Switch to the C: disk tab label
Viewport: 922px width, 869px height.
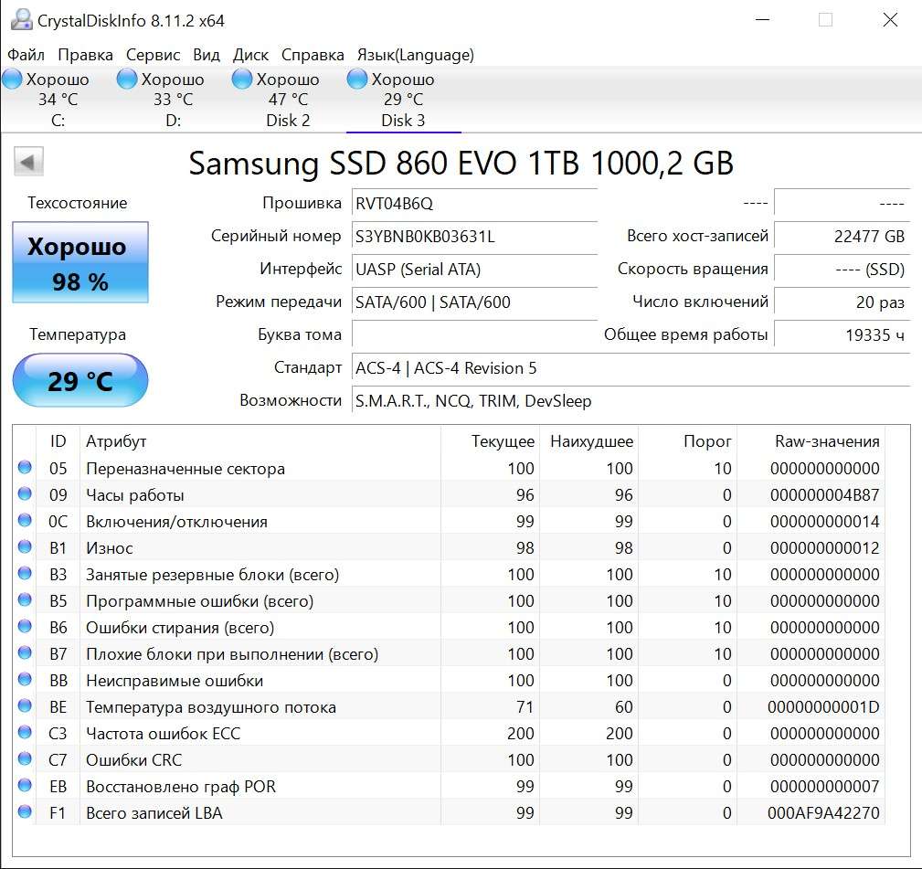tap(58, 121)
